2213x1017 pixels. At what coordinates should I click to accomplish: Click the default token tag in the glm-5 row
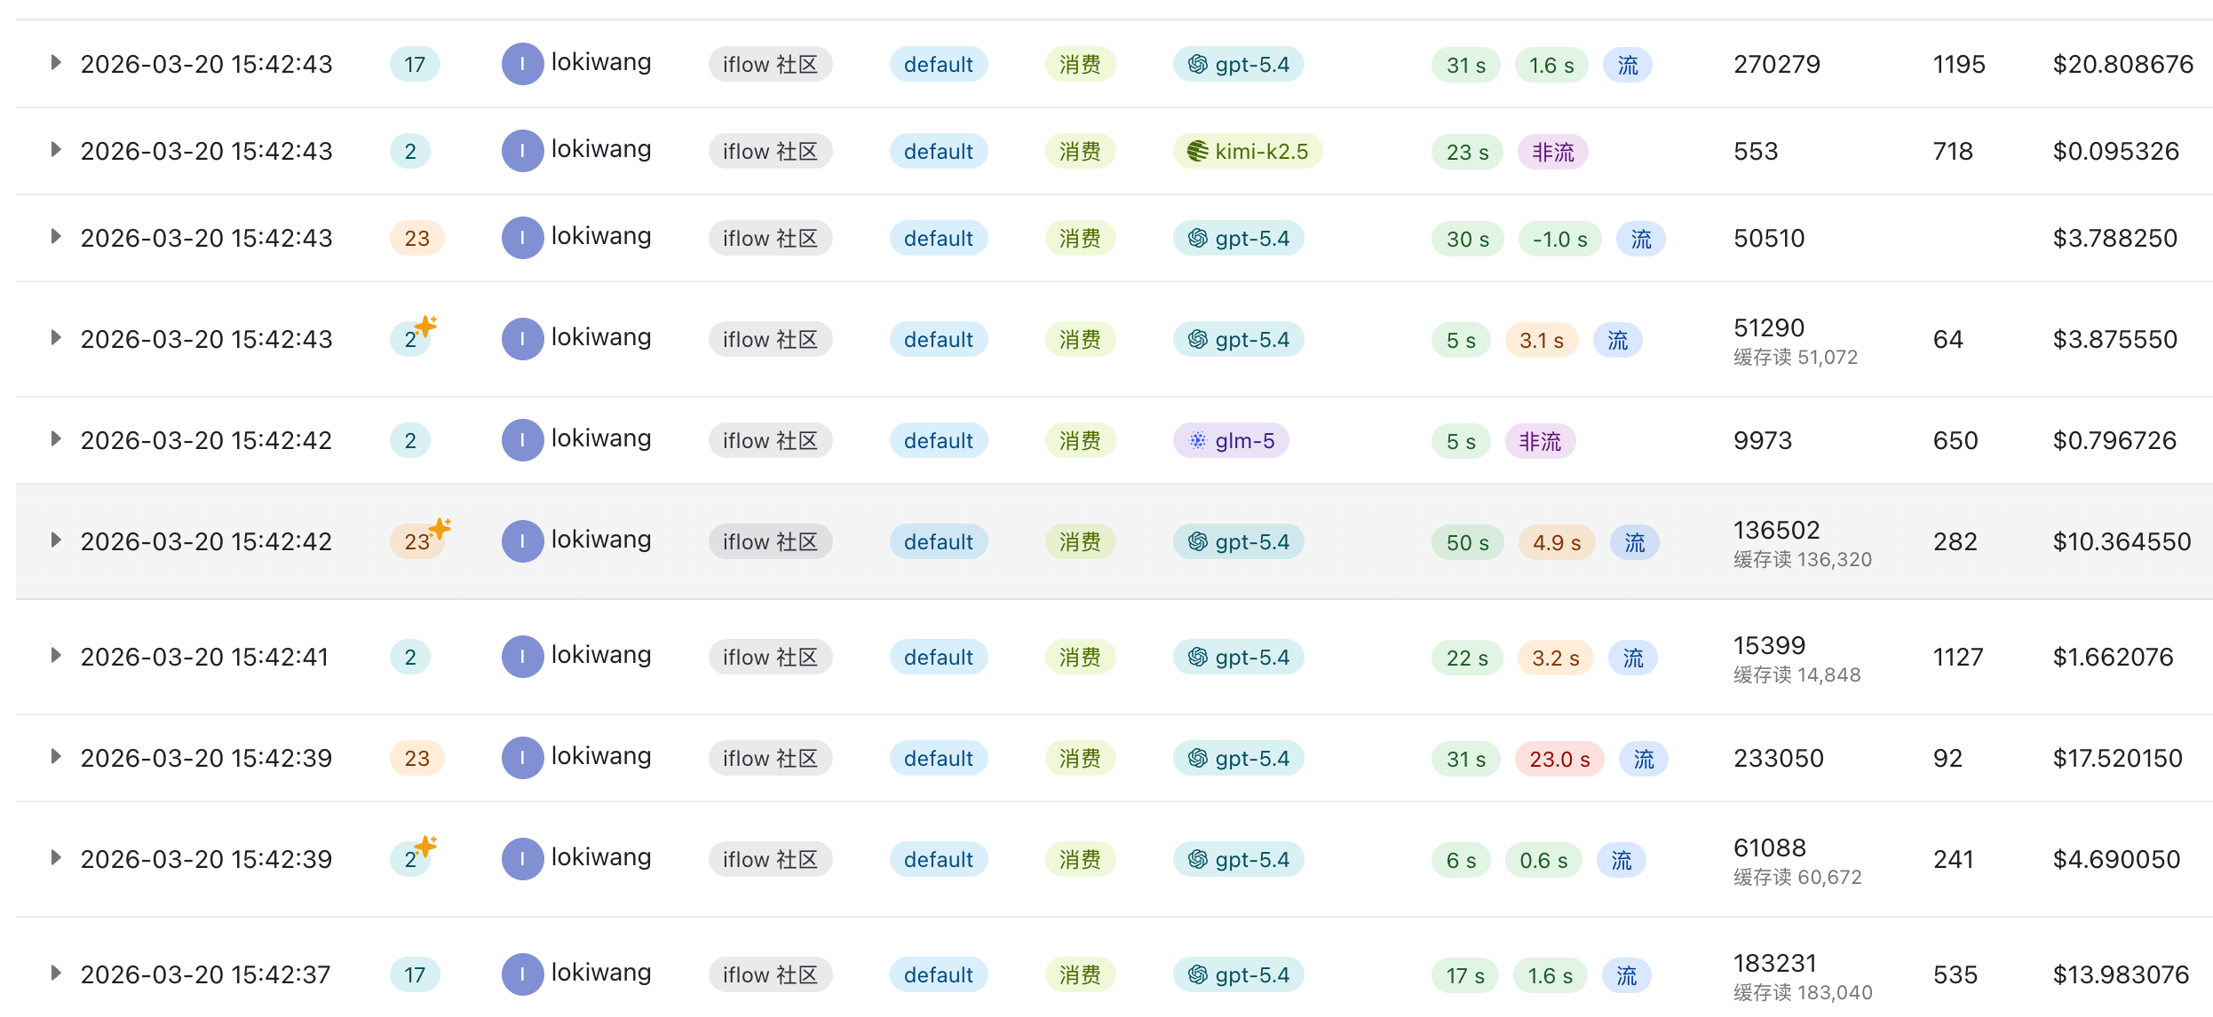(x=939, y=441)
